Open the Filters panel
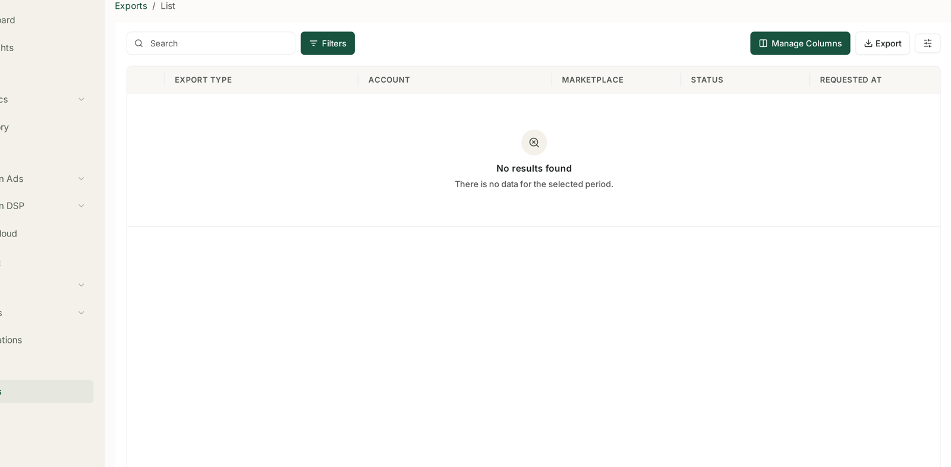Image resolution: width=951 pixels, height=467 pixels. coord(328,43)
